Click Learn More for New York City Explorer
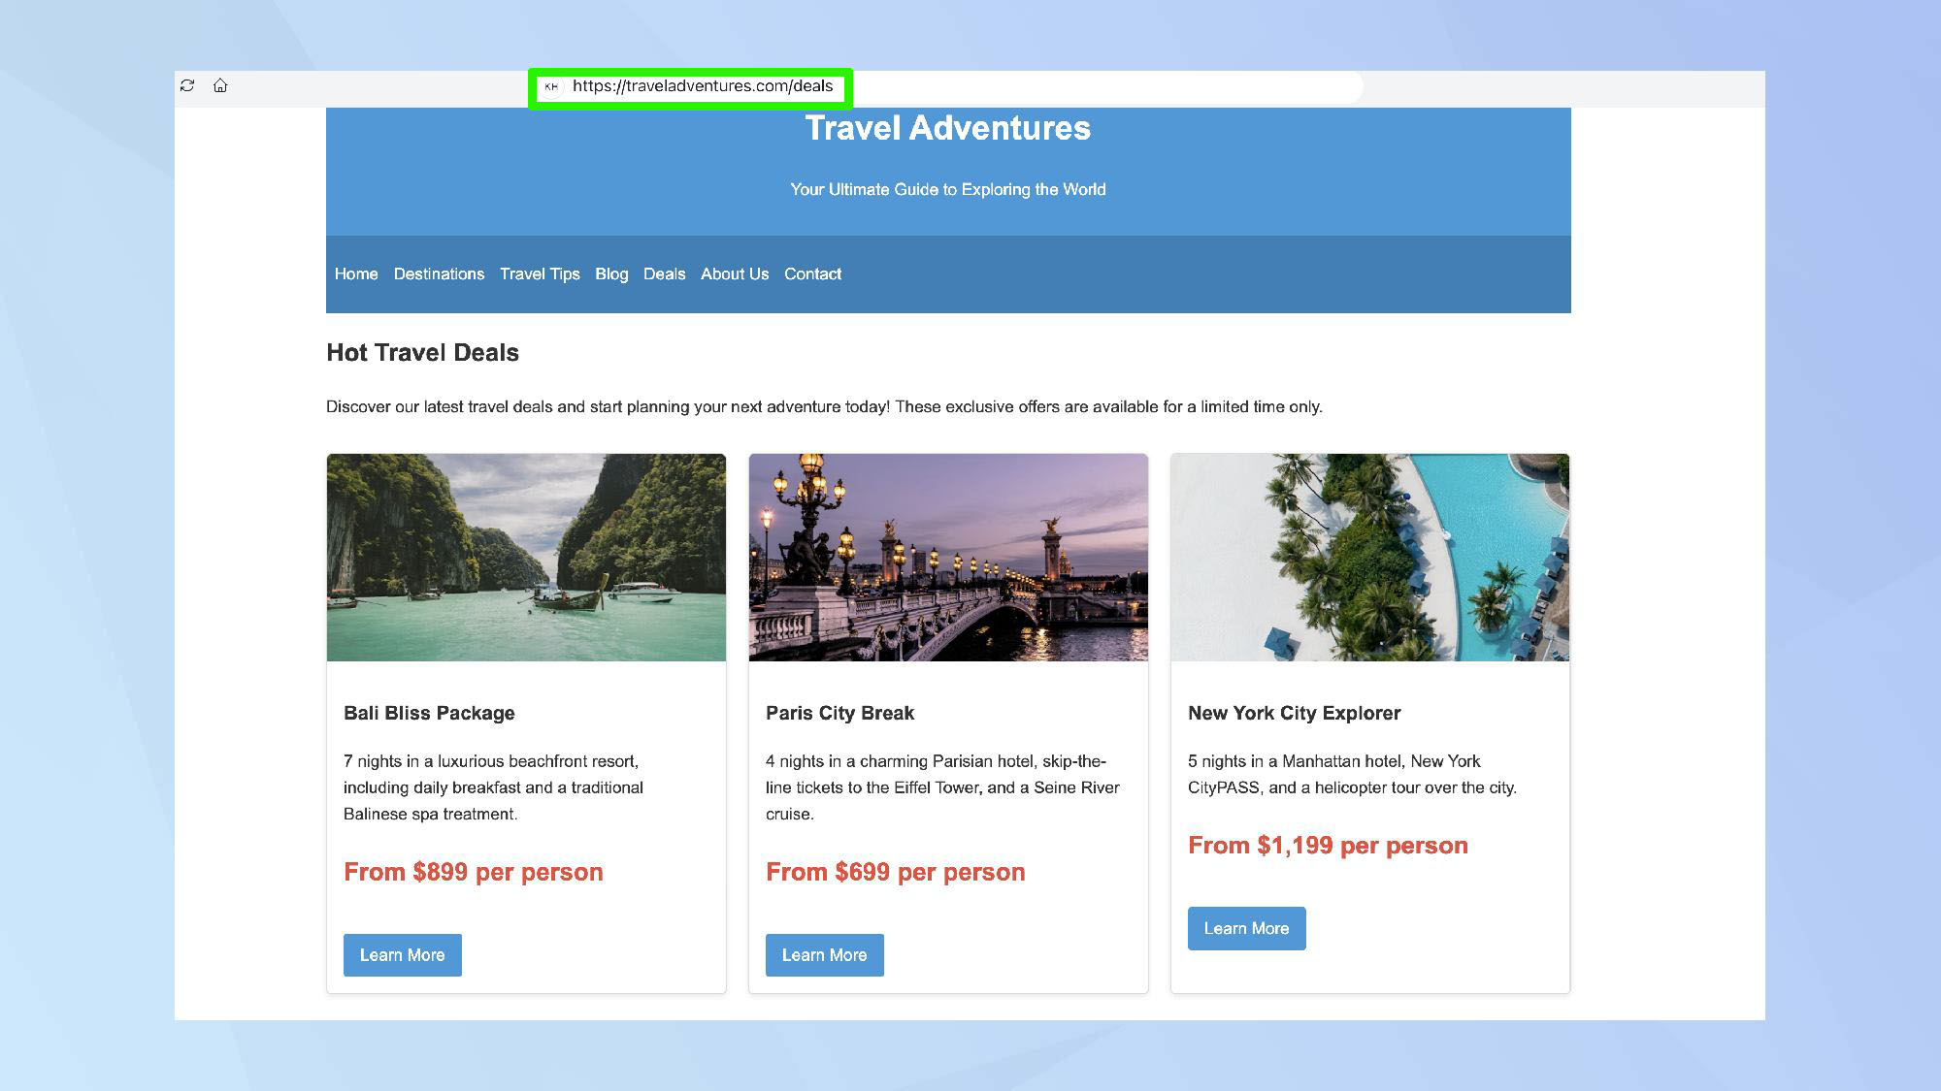 [x=1245, y=928]
